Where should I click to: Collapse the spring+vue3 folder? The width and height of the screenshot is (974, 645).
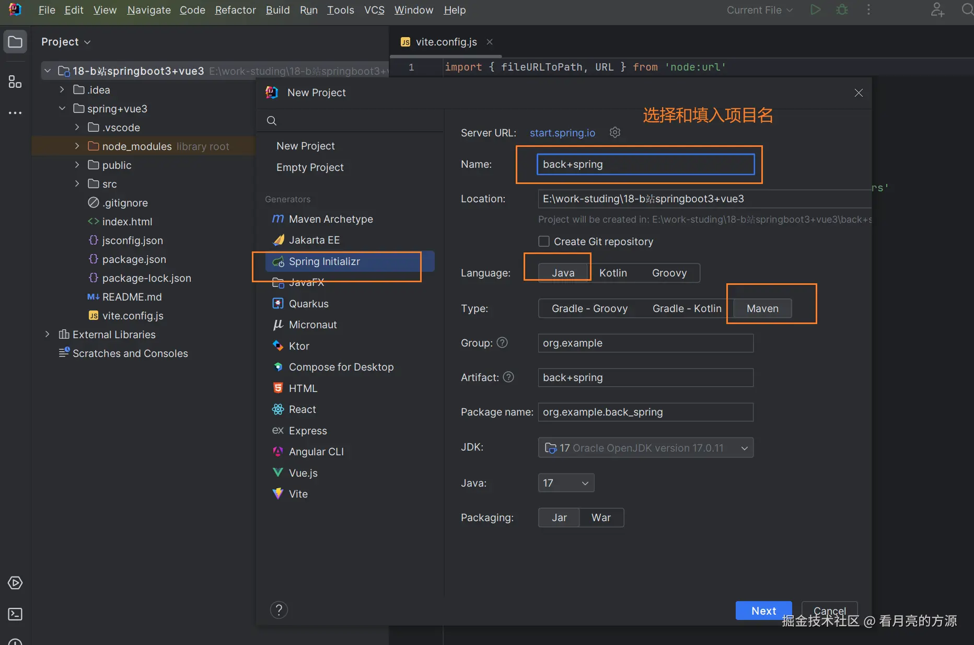pyautogui.click(x=62, y=108)
